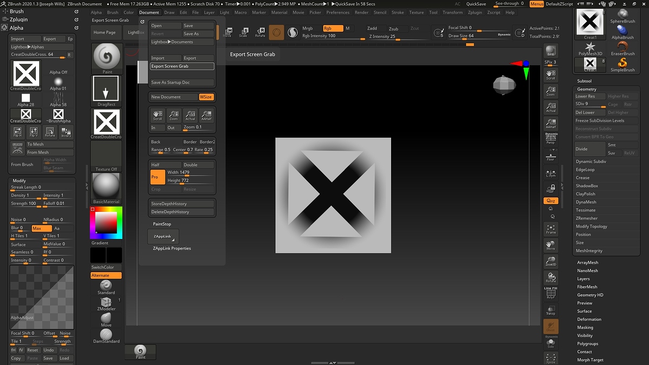This screenshot has width=649, height=365.
Task: Click Flip H alpha icon
Action: [17, 132]
